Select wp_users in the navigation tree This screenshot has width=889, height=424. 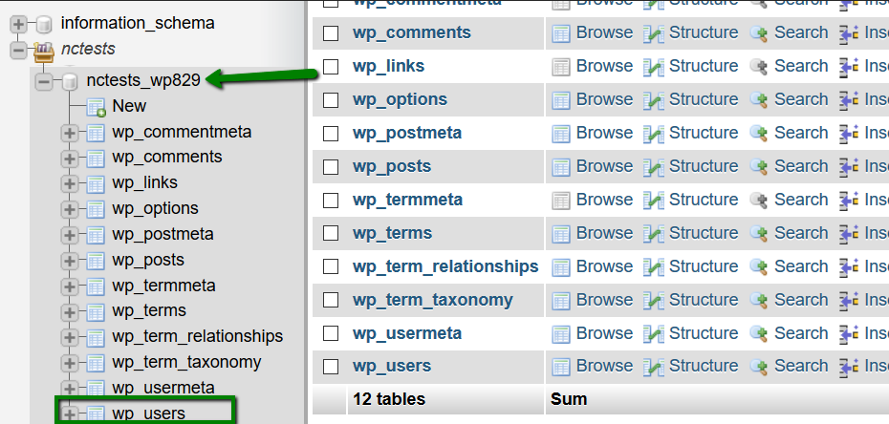[148, 413]
